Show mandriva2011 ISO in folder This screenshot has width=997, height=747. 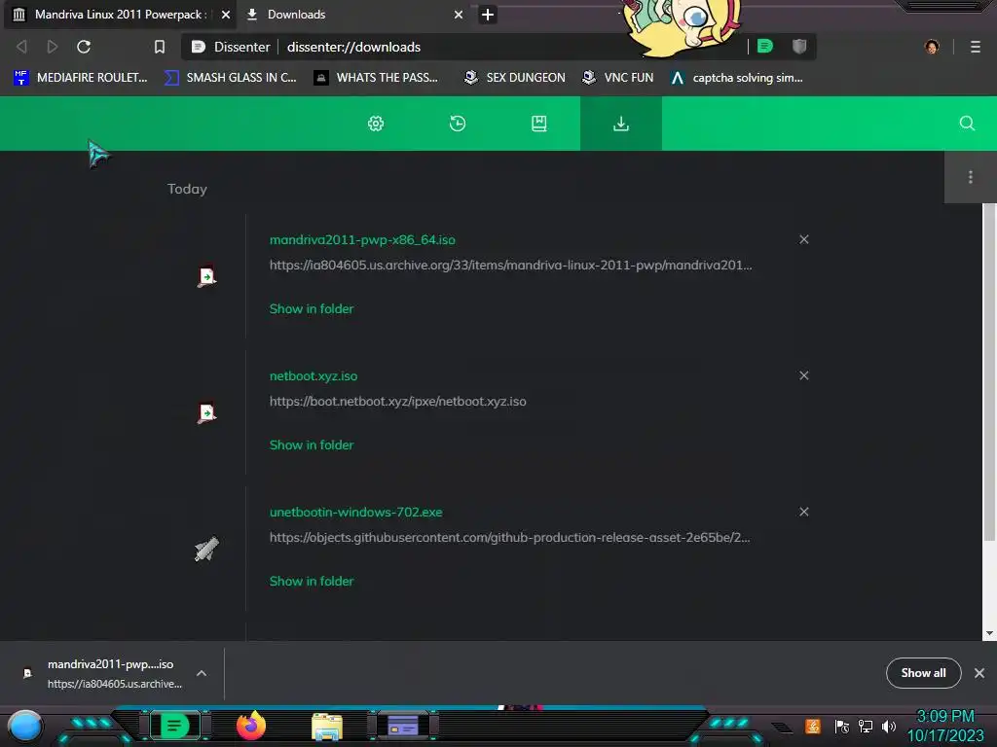312,308
